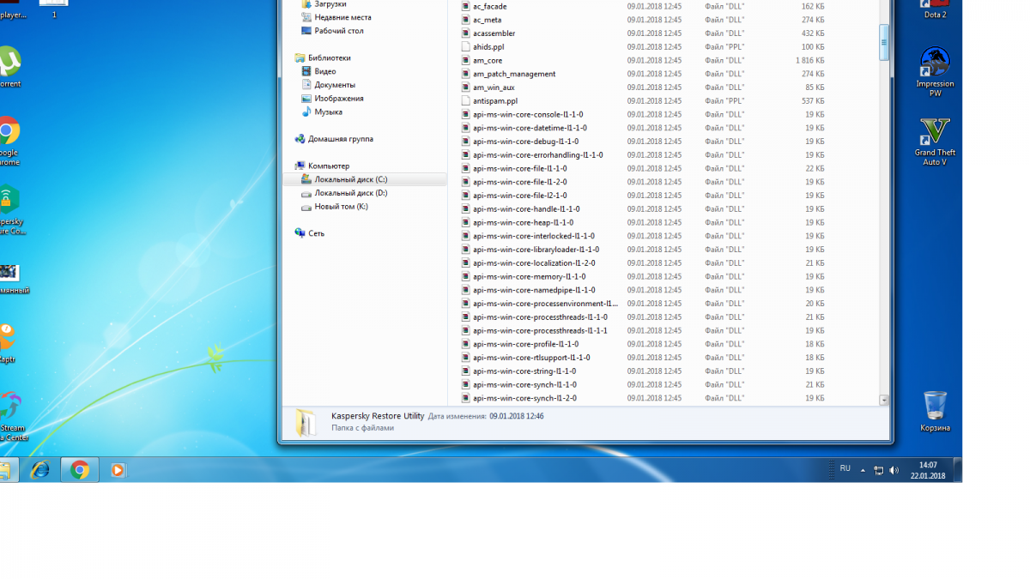Click the blank file icon of ahids.ppl
Image resolution: width=1030 pixels, height=579 pixels.
[466, 47]
